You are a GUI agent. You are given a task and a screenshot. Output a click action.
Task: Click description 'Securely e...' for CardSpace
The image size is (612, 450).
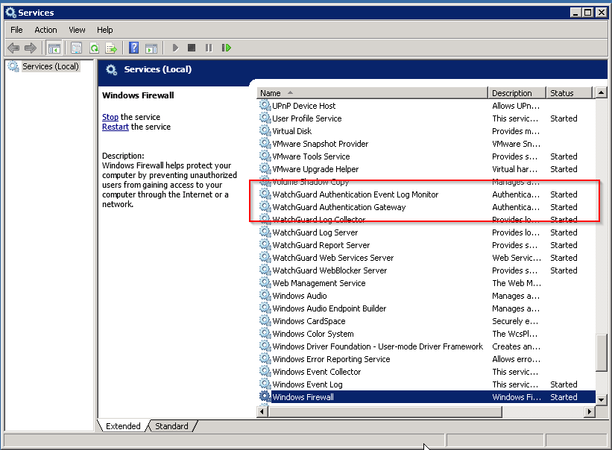pos(515,321)
